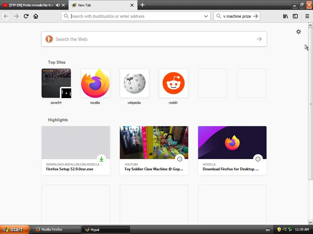Image resolution: width=313 pixels, height=234 pixels.
Task: Show the sidebars panel
Action: 295,16
